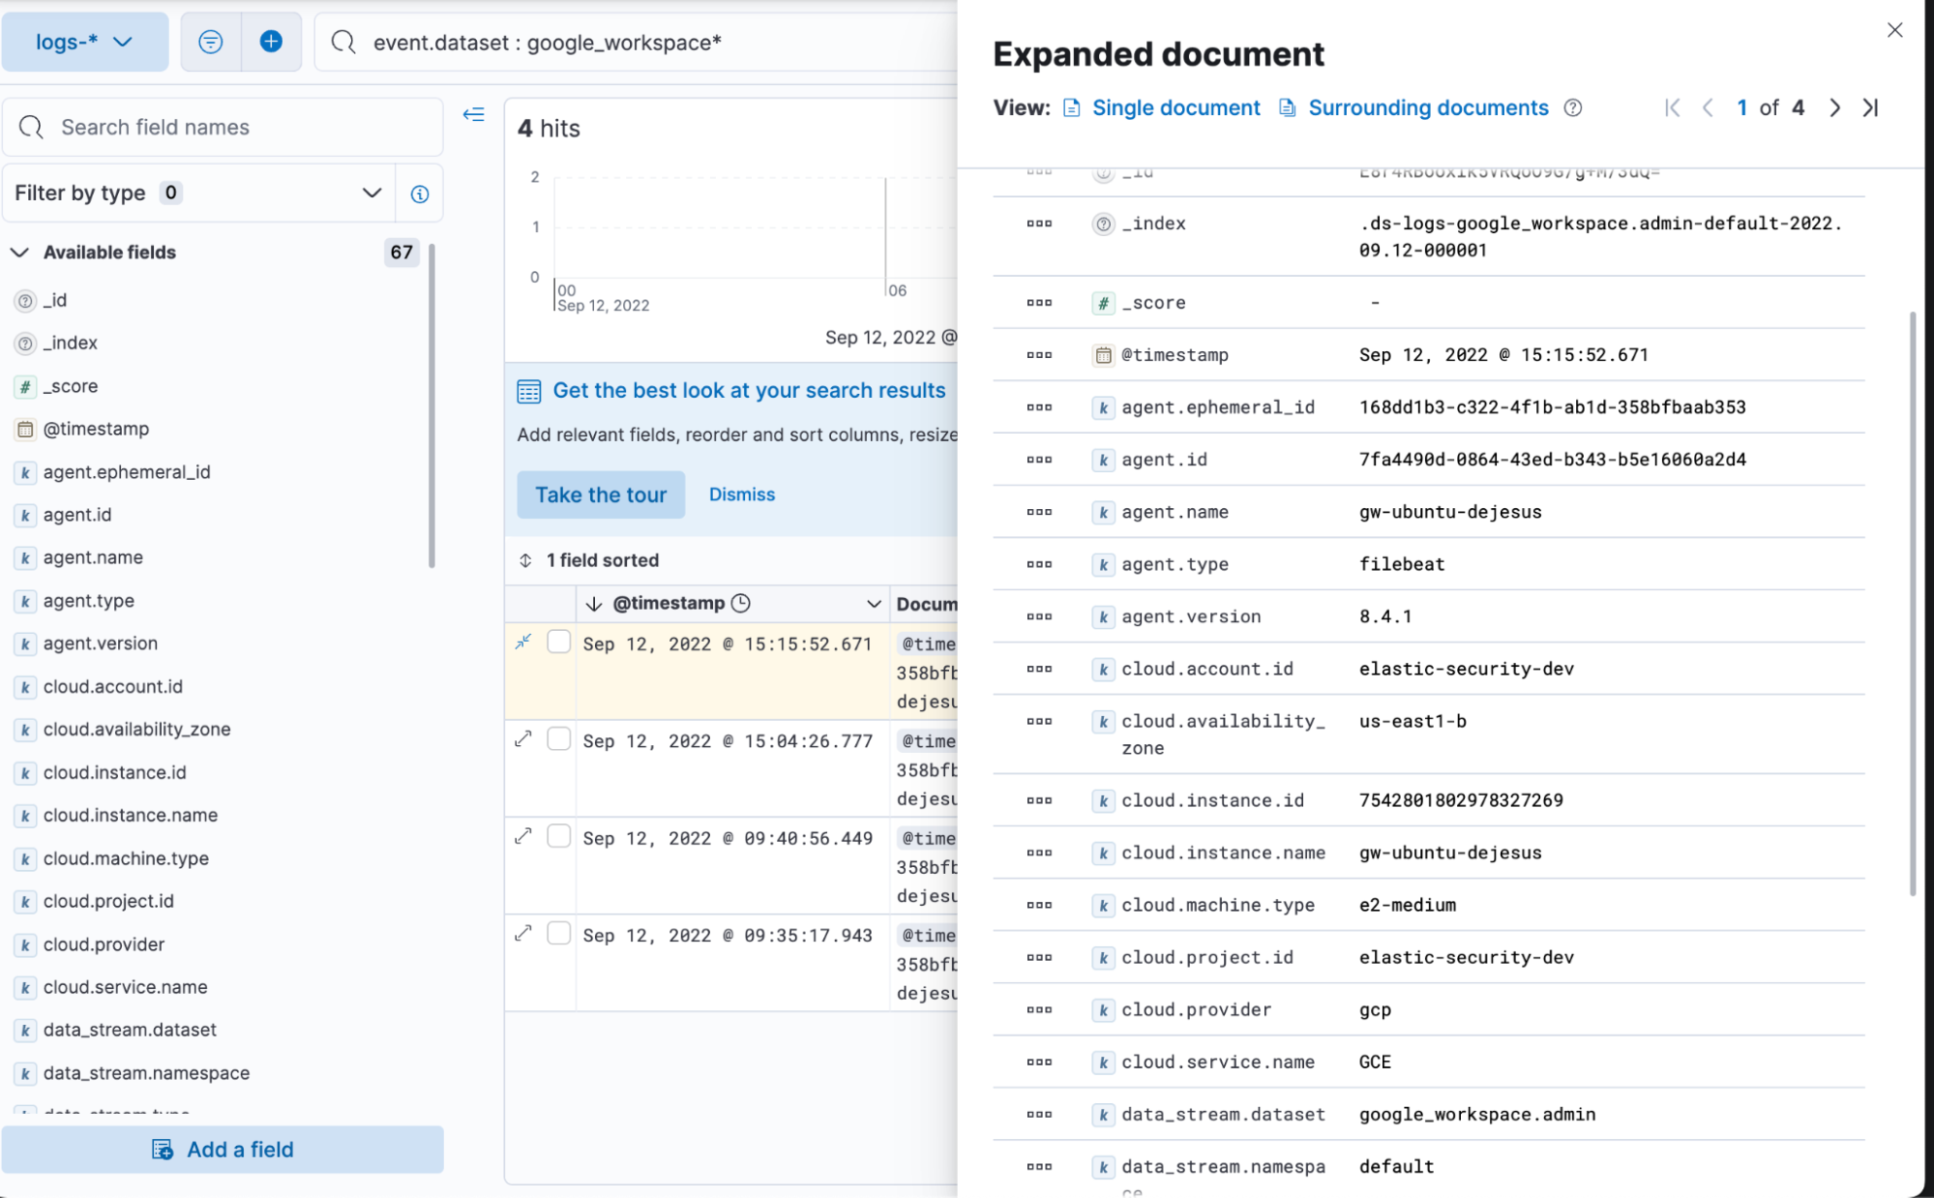The image size is (1934, 1198).
Task: Select cloud.machine.type in available fields
Action: (x=126, y=858)
